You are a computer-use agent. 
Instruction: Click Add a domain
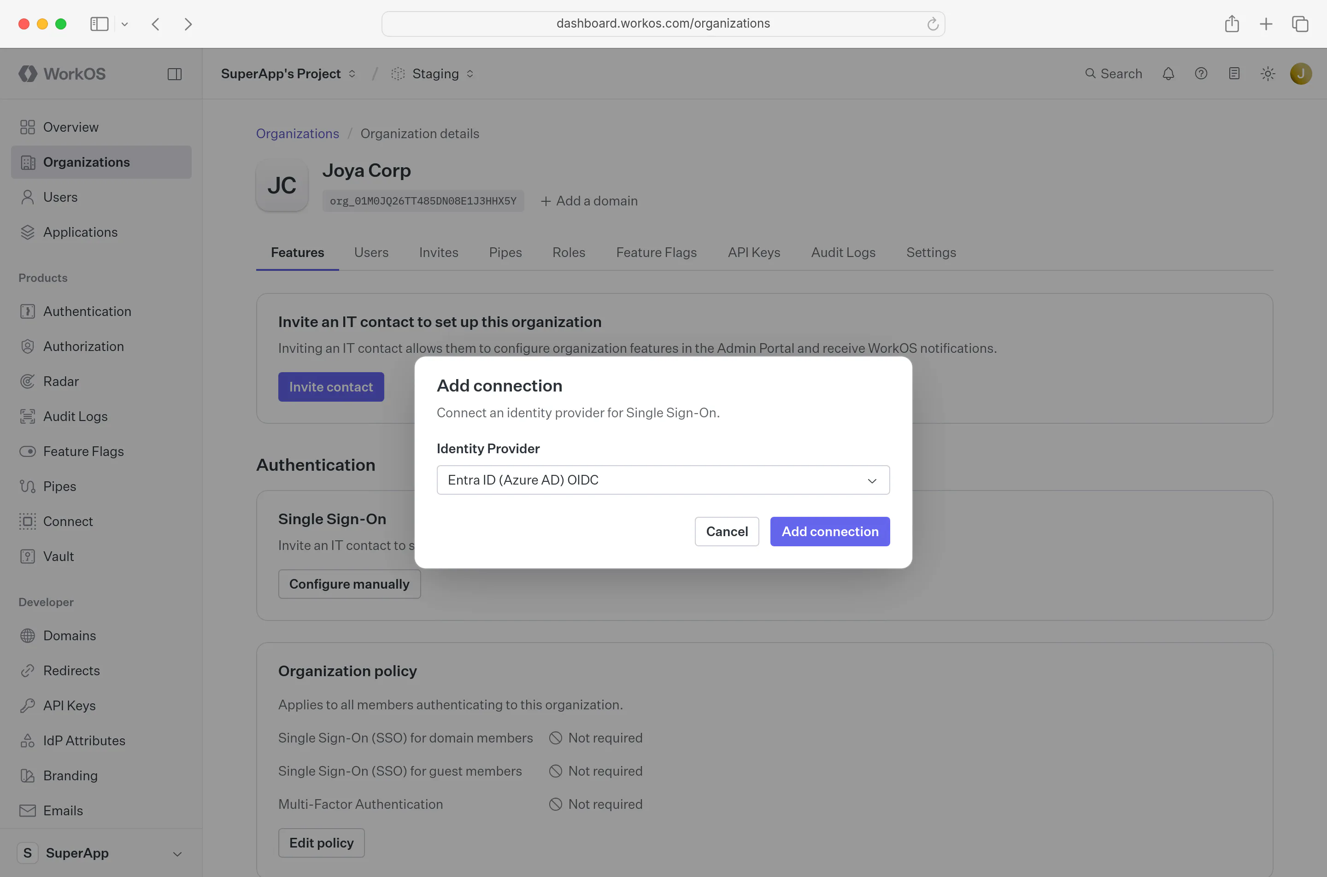[x=588, y=201]
